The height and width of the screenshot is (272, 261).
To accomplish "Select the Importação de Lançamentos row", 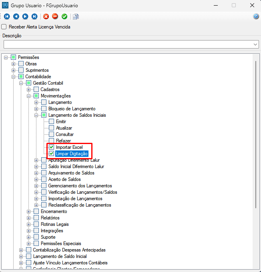I will [x=75, y=199].
